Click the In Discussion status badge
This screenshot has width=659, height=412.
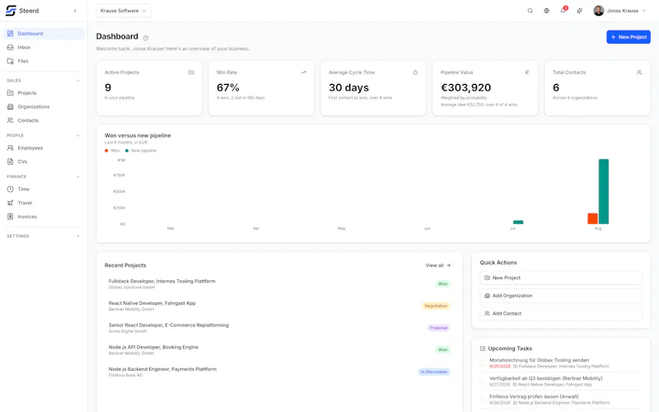434,372
